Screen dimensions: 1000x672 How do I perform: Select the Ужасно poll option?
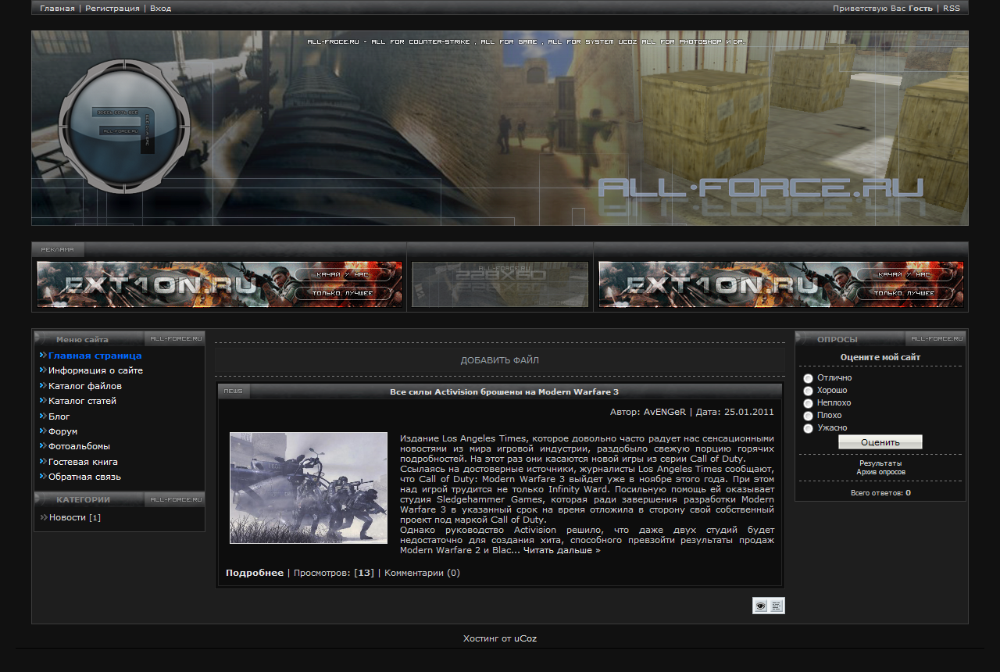point(808,428)
